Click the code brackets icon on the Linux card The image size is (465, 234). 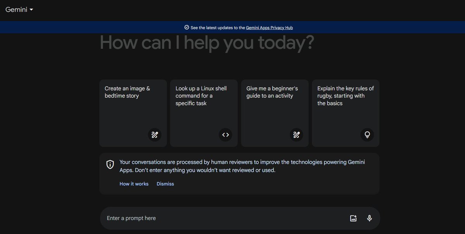(x=226, y=135)
